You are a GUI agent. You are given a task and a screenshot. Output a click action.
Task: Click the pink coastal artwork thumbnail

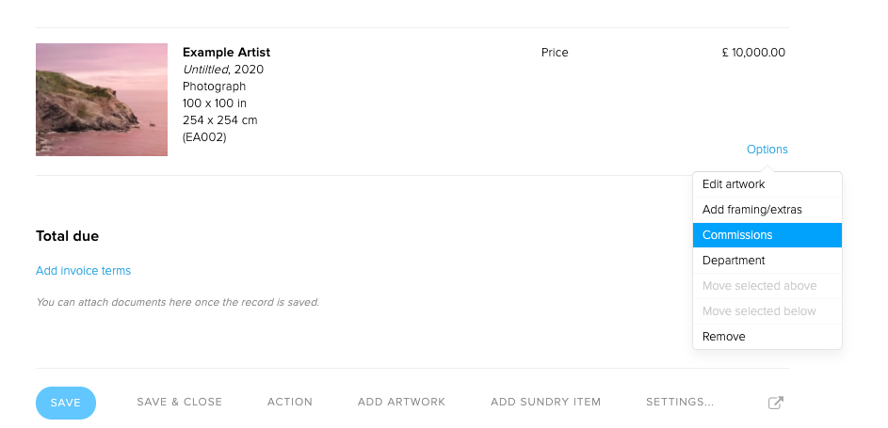coord(102,100)
